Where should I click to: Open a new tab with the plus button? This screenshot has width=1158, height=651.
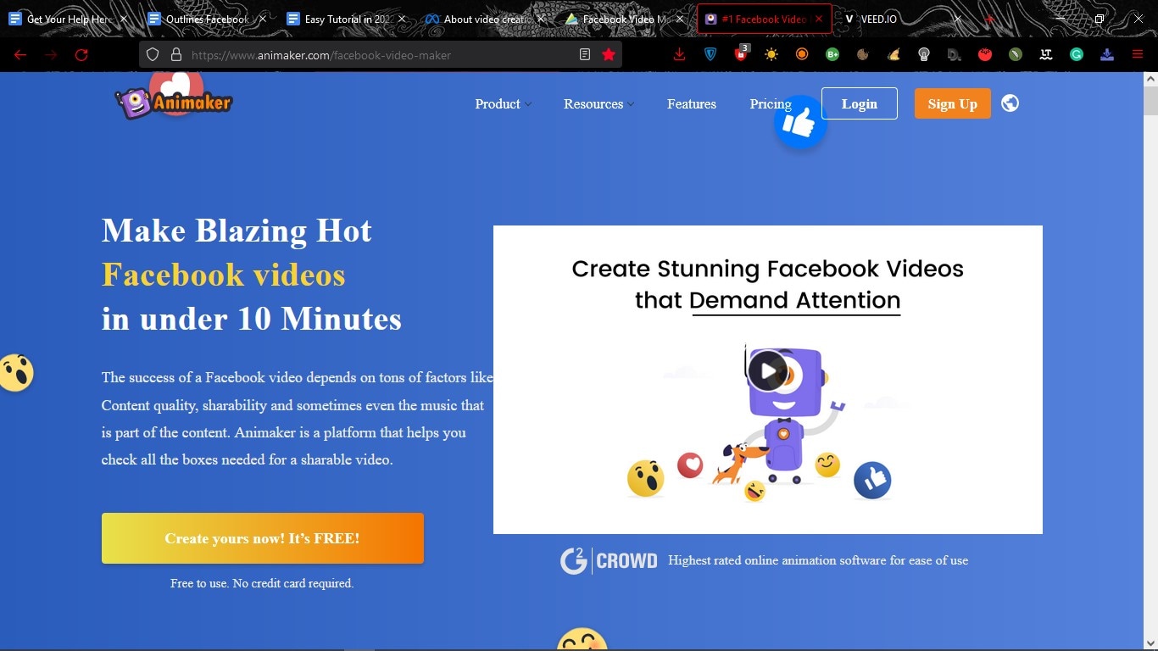click(x=989, y=19)
